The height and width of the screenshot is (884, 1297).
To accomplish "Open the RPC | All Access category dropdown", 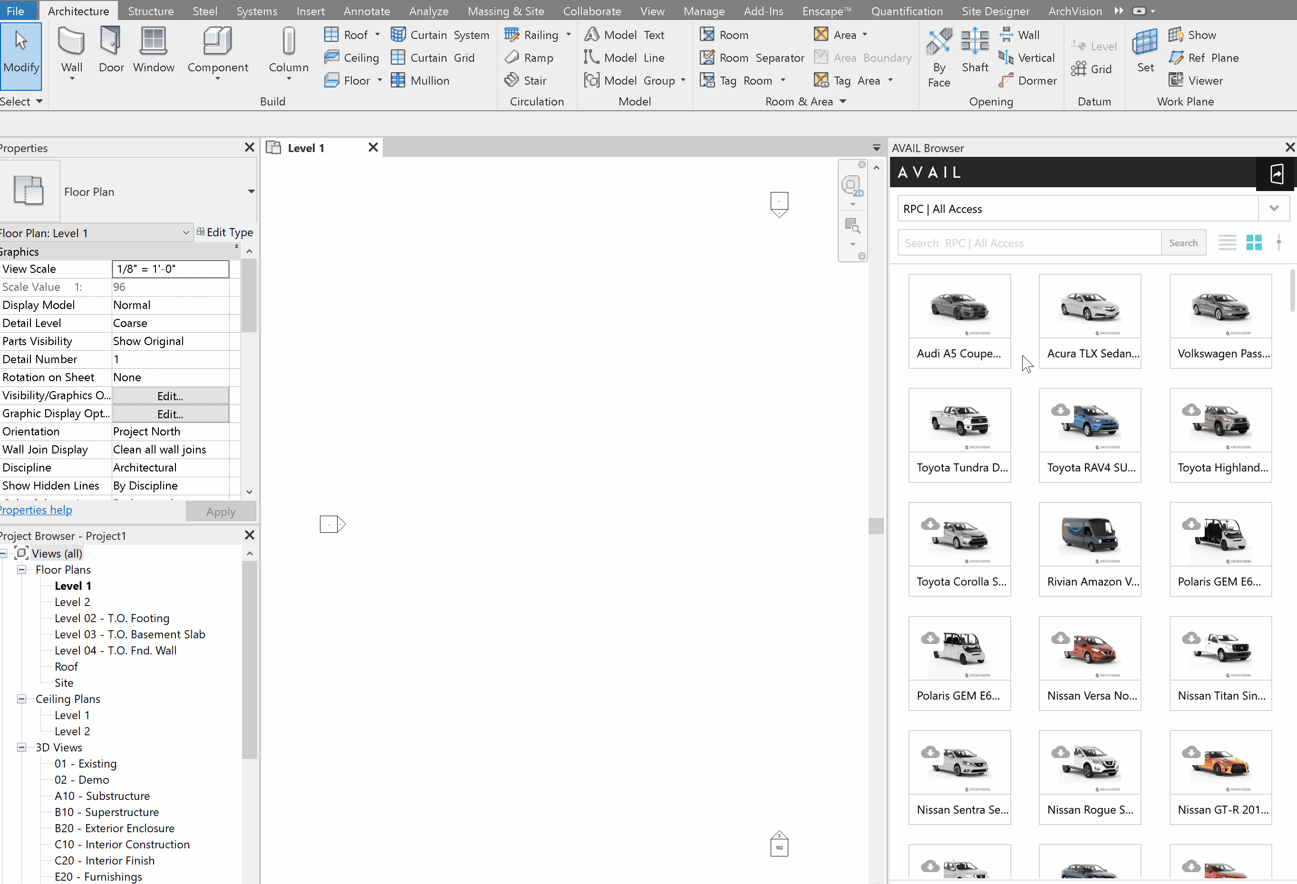I will [x=1274, y=208].
